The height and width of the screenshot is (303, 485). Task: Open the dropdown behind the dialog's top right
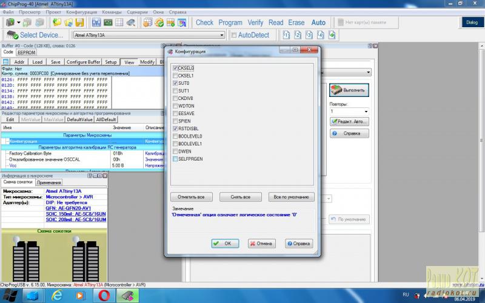tap(368, 72)
